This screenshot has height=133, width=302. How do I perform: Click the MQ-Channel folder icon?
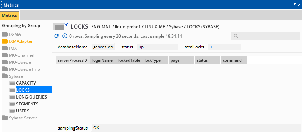5,55
